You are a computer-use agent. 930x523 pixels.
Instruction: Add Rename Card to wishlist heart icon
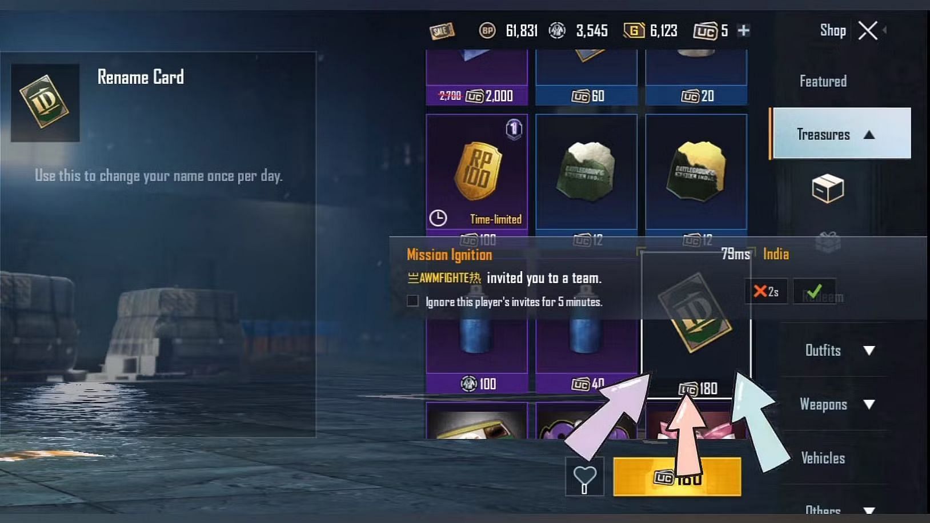click(x=584, y=477)
